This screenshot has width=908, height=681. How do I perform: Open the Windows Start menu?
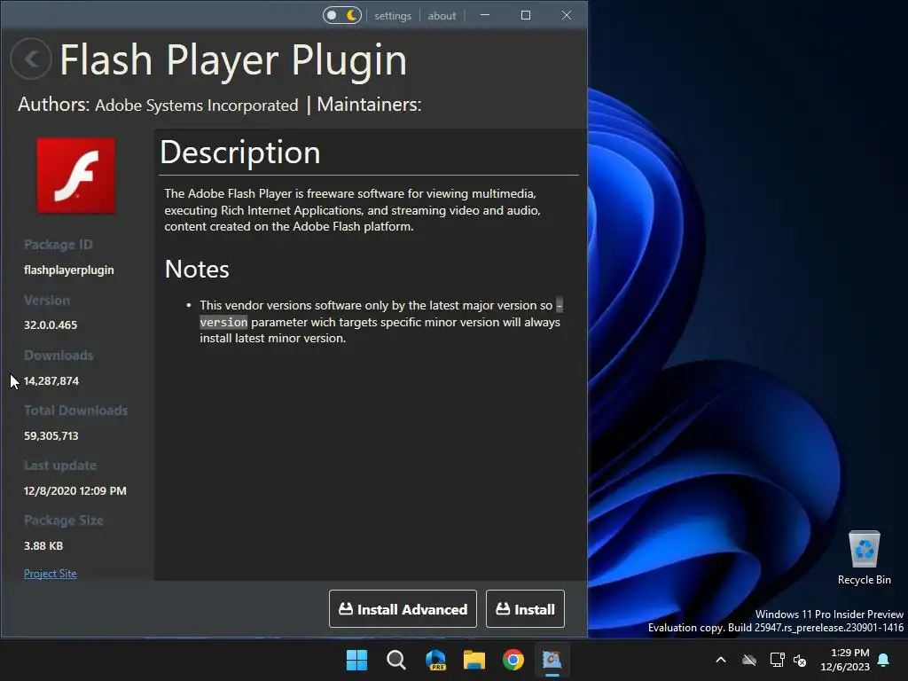tap(356, 660)
